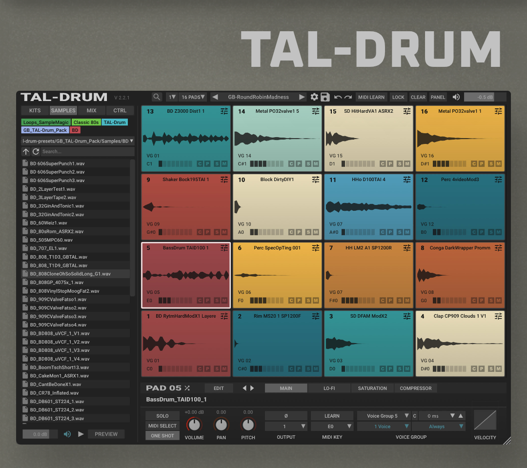Go up one folder level
Image resolution: width=527 pixels, height=468 pixels.
[26, 152]
